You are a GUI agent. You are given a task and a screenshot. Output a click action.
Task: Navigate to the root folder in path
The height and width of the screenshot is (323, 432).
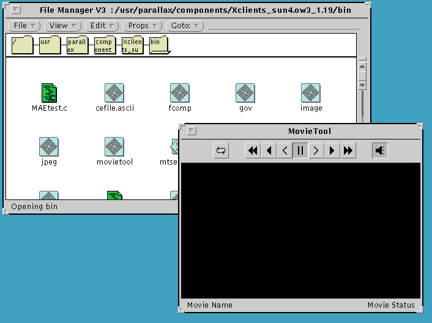coord(22,45)
